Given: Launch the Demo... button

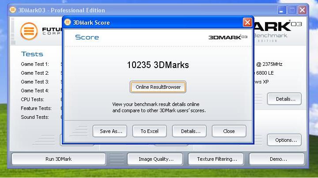Looking at the screenshot, I should click(x=277, y=159).
